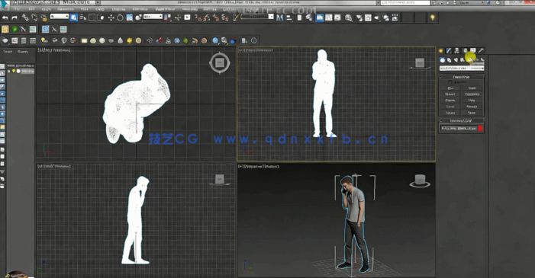Activate the highlighted Select Object tool
535x278 pixels.
pyautogui.click(x=73, y=18)
